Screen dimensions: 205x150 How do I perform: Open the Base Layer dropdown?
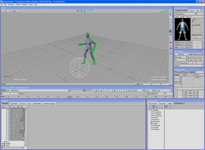[181, 57]
